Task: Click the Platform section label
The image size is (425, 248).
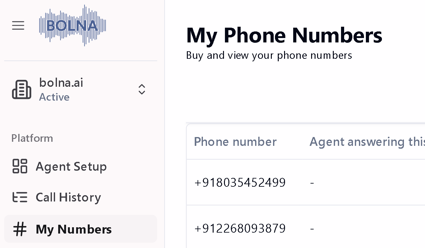Action: coord(32,138)
